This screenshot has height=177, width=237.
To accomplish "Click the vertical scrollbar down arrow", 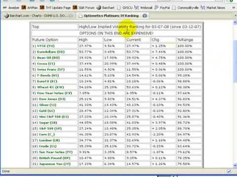I will point(235,165).
